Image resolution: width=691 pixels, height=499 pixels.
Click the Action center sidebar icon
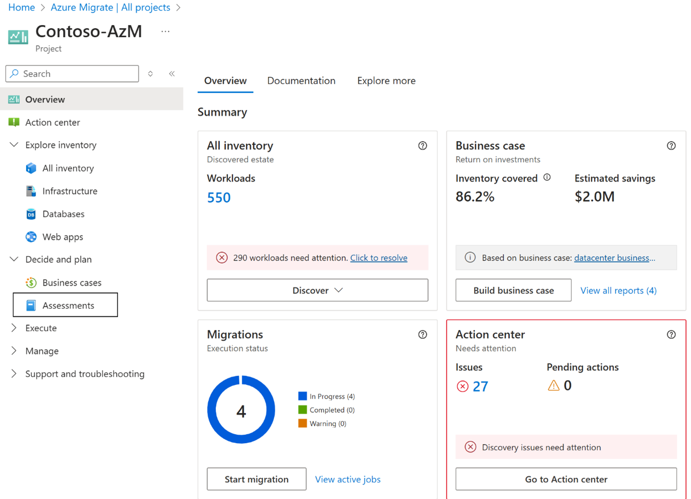pos(14,122)
